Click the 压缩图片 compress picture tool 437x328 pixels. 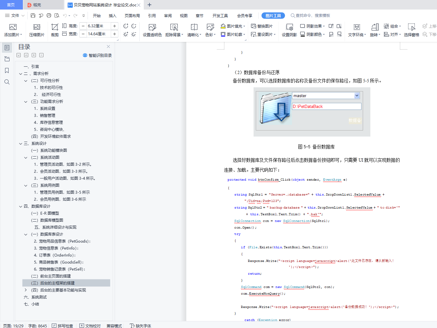click(x=37, y=27)
